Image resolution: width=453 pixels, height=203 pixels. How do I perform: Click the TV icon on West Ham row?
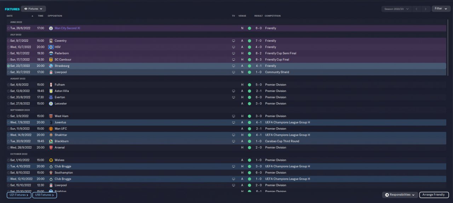(x=234, y=116)
